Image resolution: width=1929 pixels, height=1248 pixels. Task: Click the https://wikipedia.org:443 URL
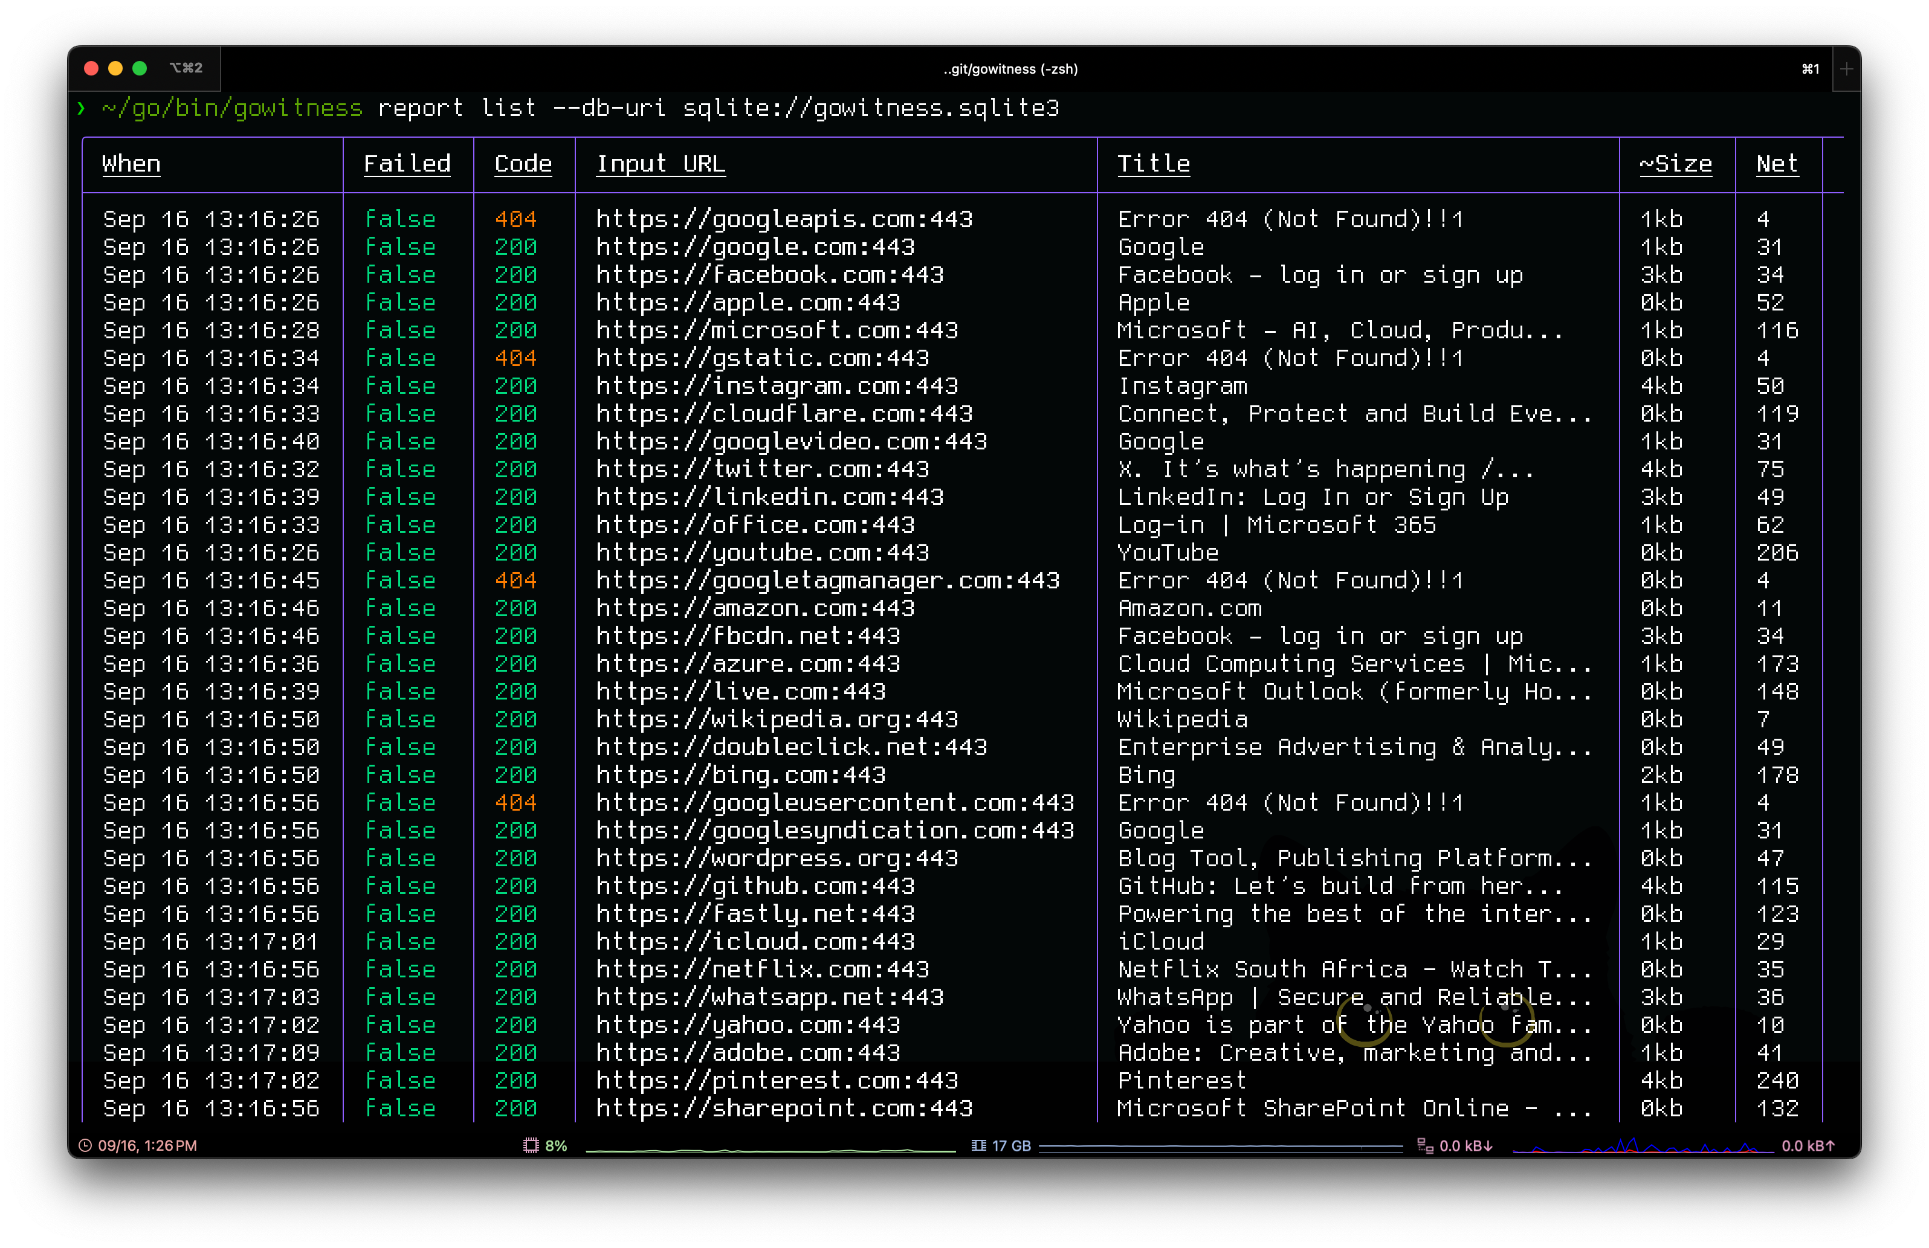[x=777, y=719]
